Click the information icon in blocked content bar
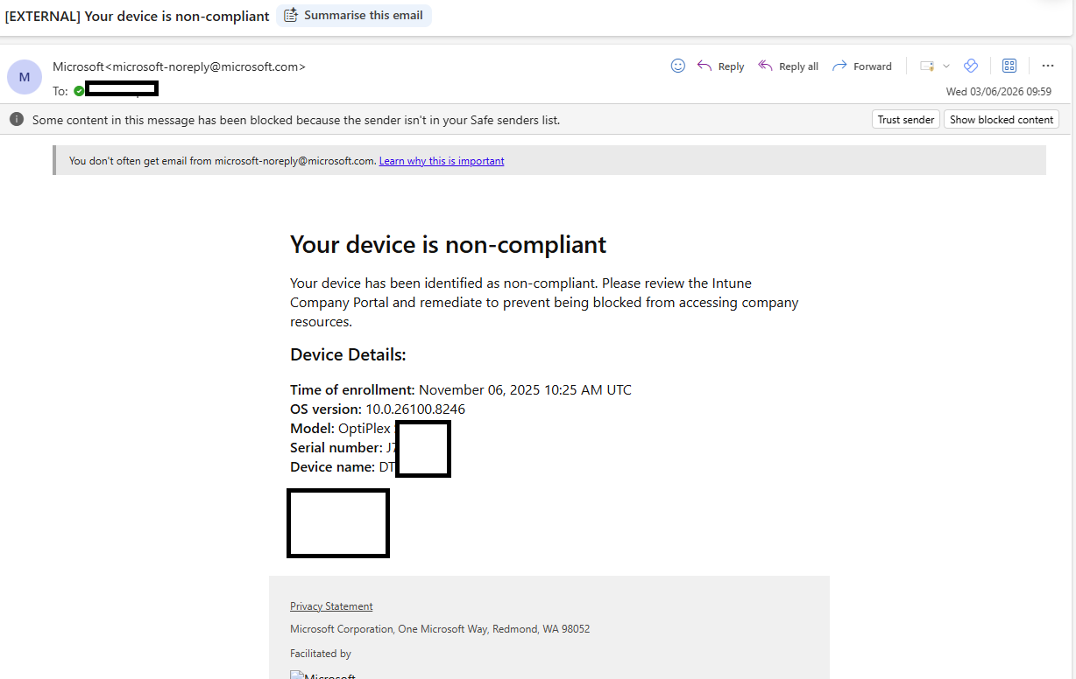 pyautogui.click(x=17, y=119)
